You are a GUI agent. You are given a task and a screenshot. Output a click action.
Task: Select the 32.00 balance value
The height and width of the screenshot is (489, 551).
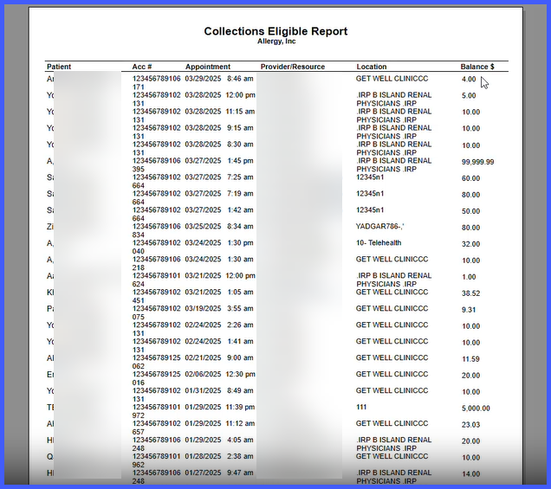(471, 244)
